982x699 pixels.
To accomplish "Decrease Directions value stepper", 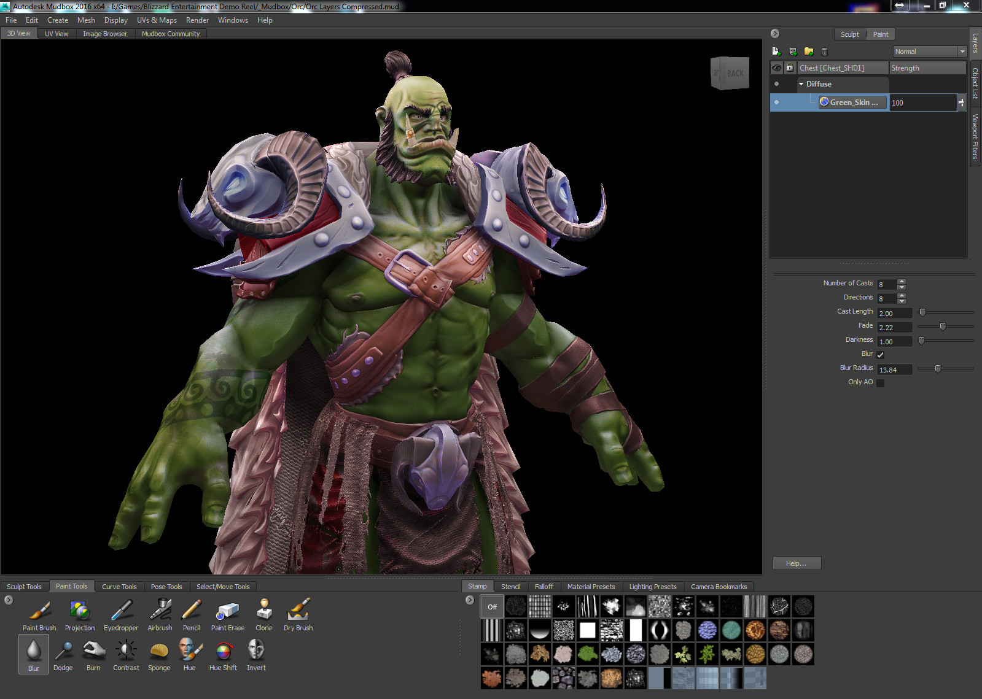I will pyautogui.click(x=902, y=301).
